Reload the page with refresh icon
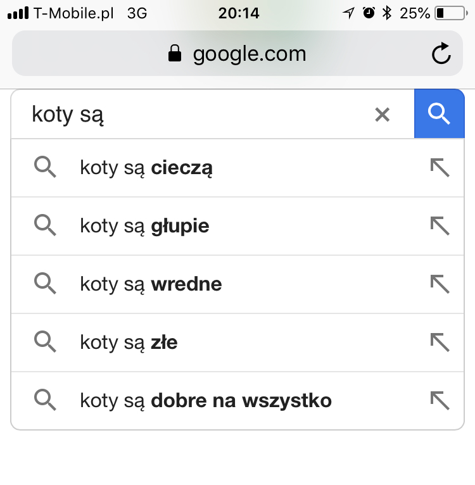This screenshot has height=485, width=475. tap(441, 53)
